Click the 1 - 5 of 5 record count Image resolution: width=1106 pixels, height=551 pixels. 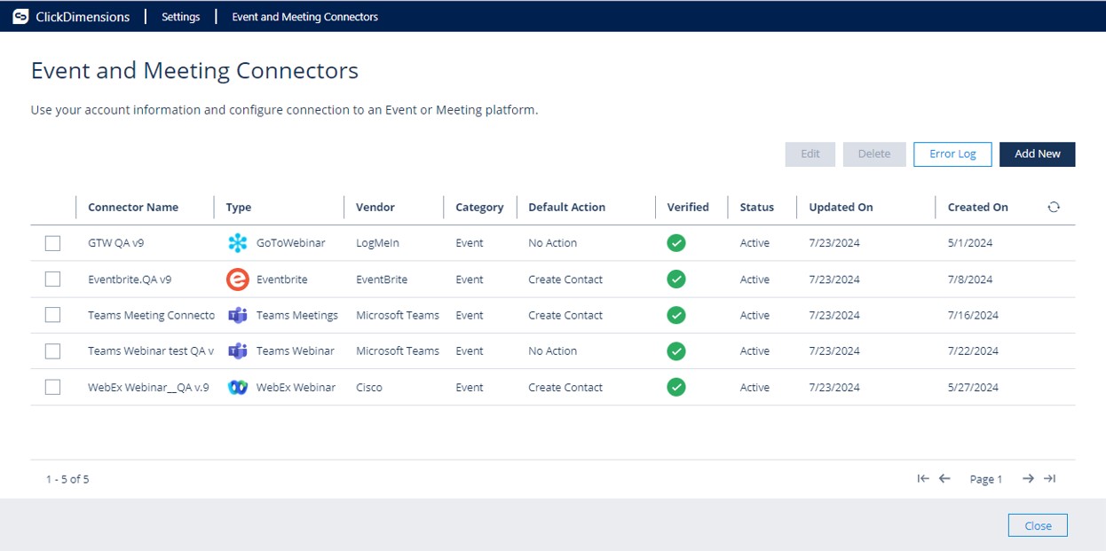[x=67, y=479]
